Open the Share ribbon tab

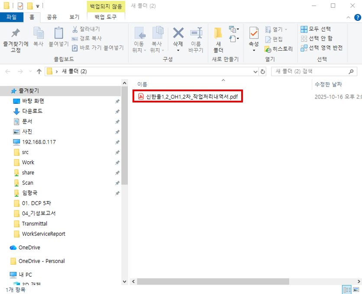coord(52,17)
